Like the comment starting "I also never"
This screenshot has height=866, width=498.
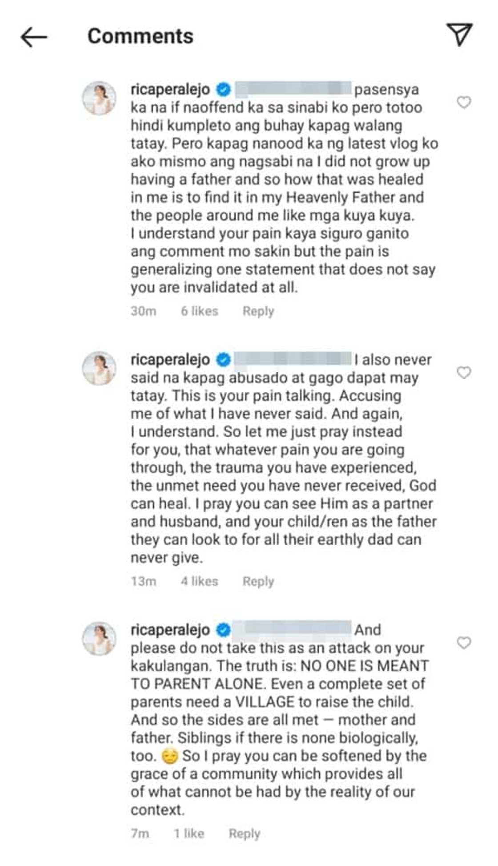click(464, 372)
